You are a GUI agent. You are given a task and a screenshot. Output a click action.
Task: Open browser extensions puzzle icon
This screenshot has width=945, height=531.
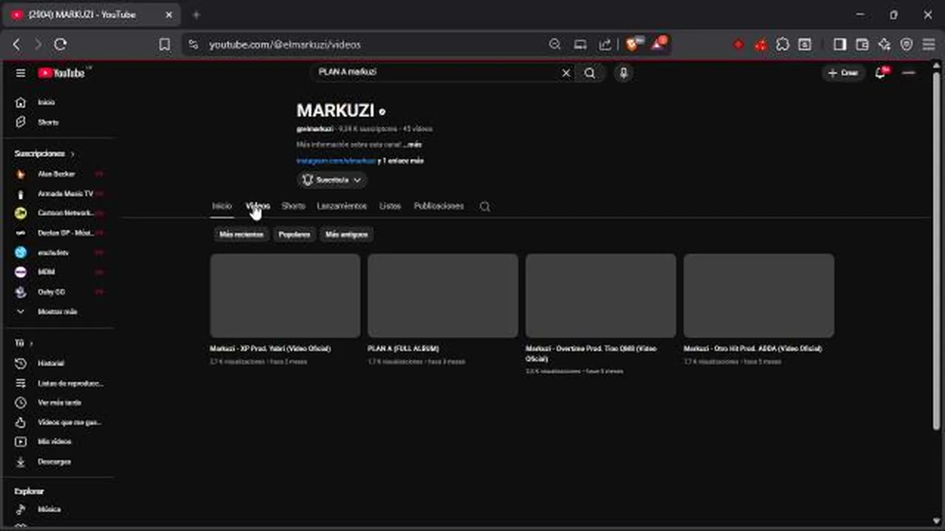coord(783,44)
